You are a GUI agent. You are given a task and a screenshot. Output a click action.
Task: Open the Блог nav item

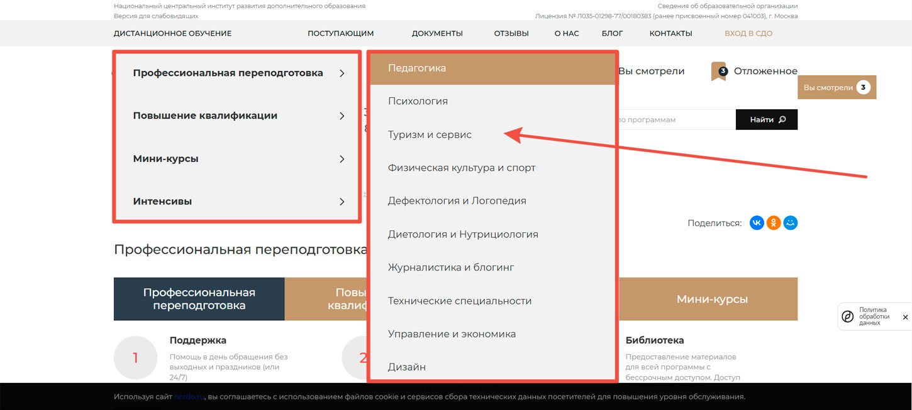(612, 33)
